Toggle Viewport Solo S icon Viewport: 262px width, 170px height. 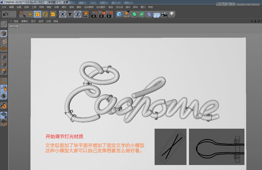[4, 96]
